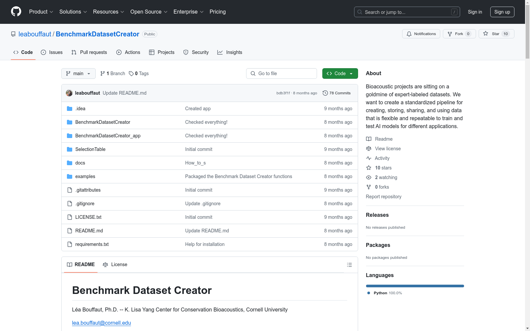The image size is (530, 331).
Task: Select the README tab
Action: point(81,264)
